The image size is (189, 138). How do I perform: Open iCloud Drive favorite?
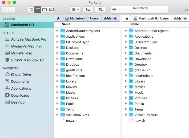point(27,74)
